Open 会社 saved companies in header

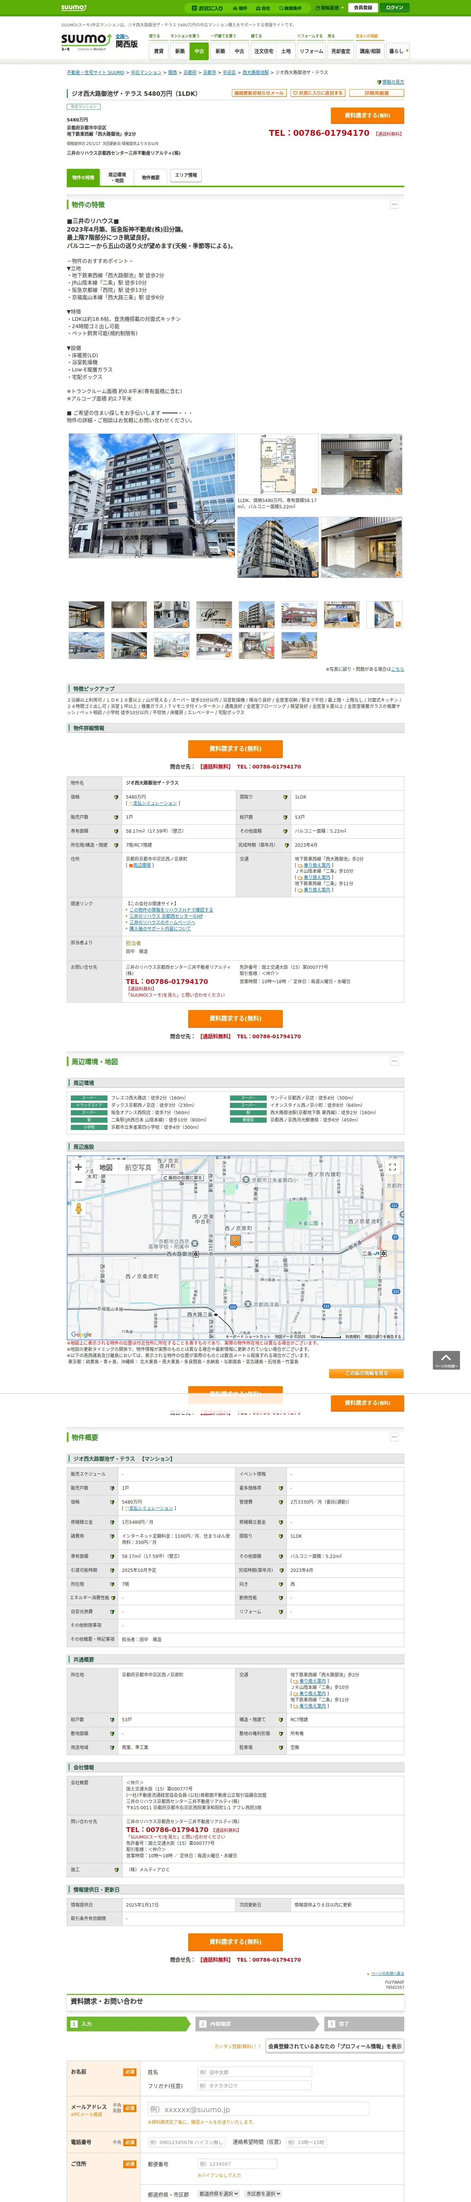point(263,8)
